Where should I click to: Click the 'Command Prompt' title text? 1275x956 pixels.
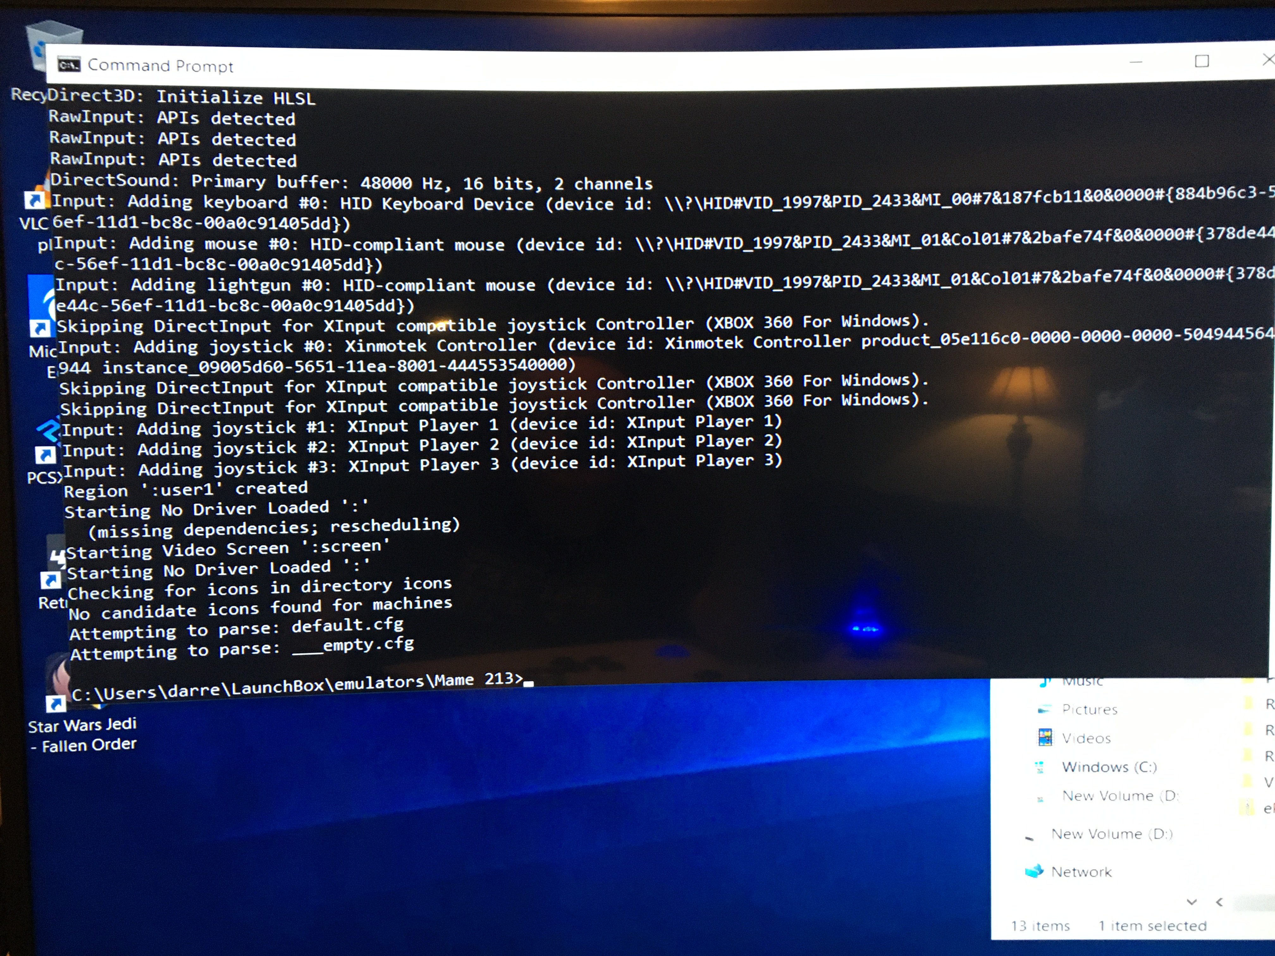click(x=160, y=66)
